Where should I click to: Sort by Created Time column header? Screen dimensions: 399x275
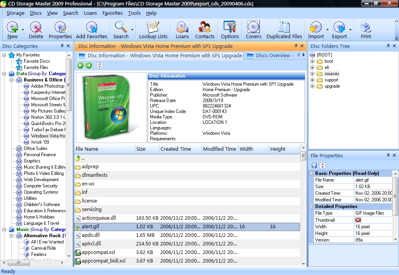click(x=180, y=149)
